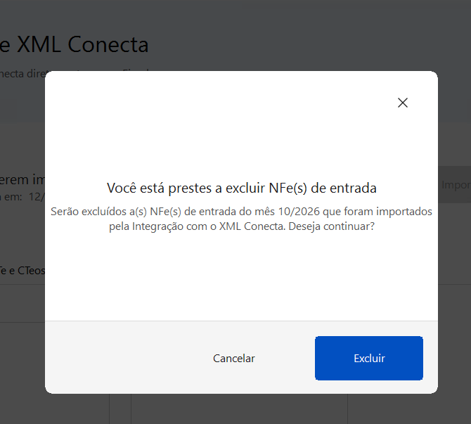Click the "Deseja continuar?" question text
Viewport: 471px width, 424px height.
pos(331,226)
